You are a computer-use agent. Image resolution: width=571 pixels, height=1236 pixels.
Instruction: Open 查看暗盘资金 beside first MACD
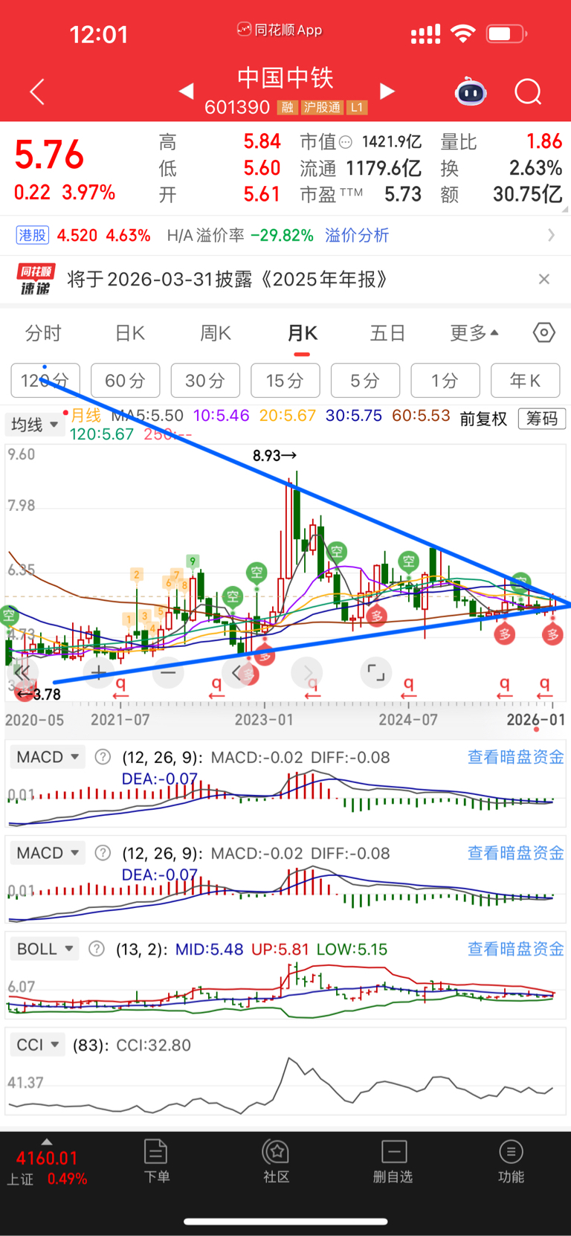click(x=515, y=757)
